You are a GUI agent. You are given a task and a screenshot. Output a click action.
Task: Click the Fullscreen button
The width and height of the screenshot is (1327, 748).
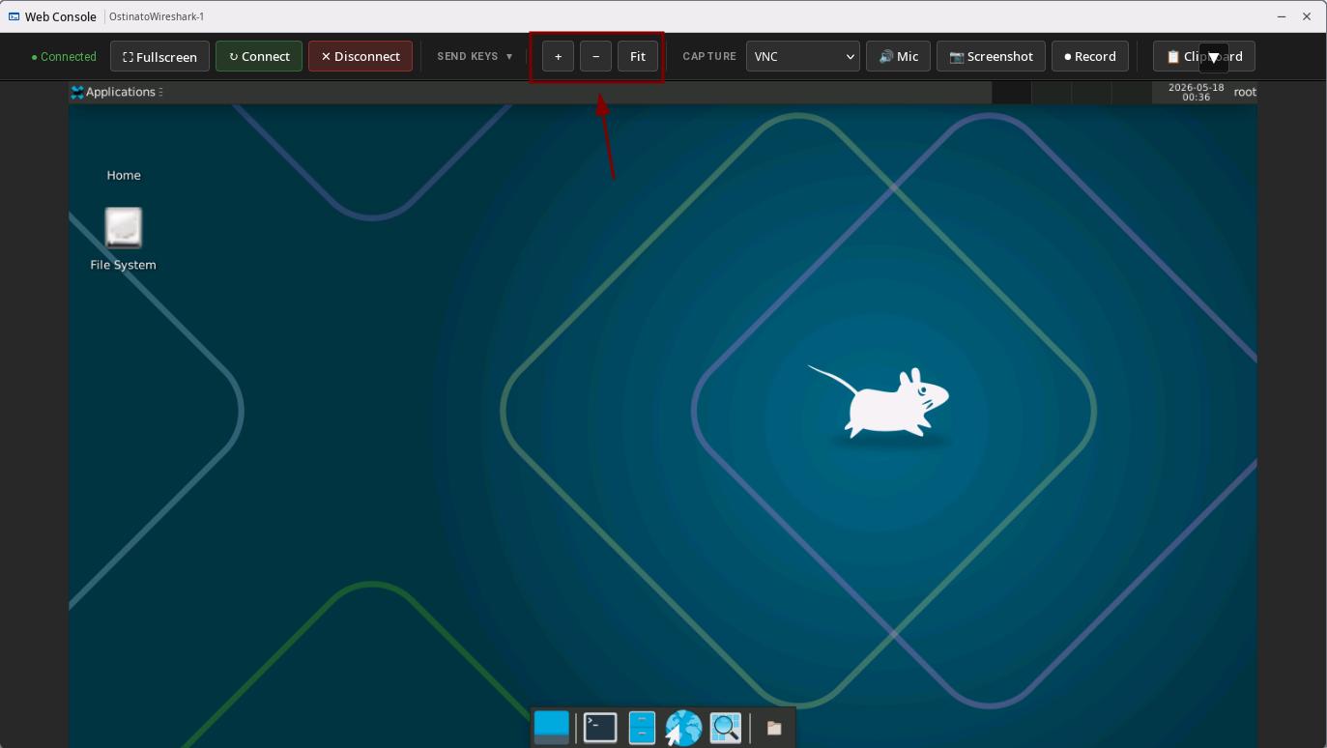(x=159, y=56)
